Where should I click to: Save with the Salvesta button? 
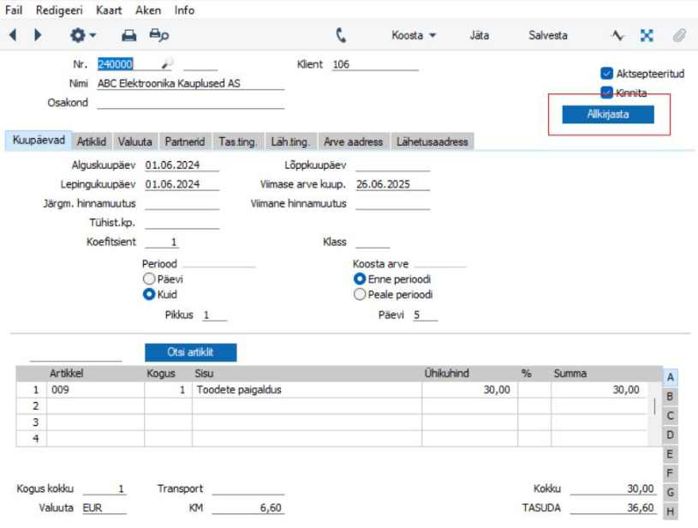tap(548, 35)
